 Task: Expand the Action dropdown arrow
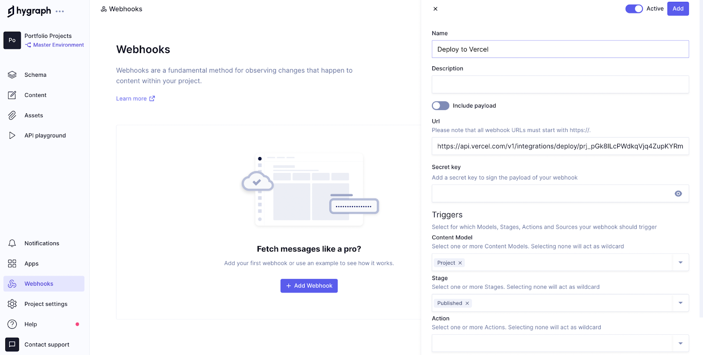[681, 343]
